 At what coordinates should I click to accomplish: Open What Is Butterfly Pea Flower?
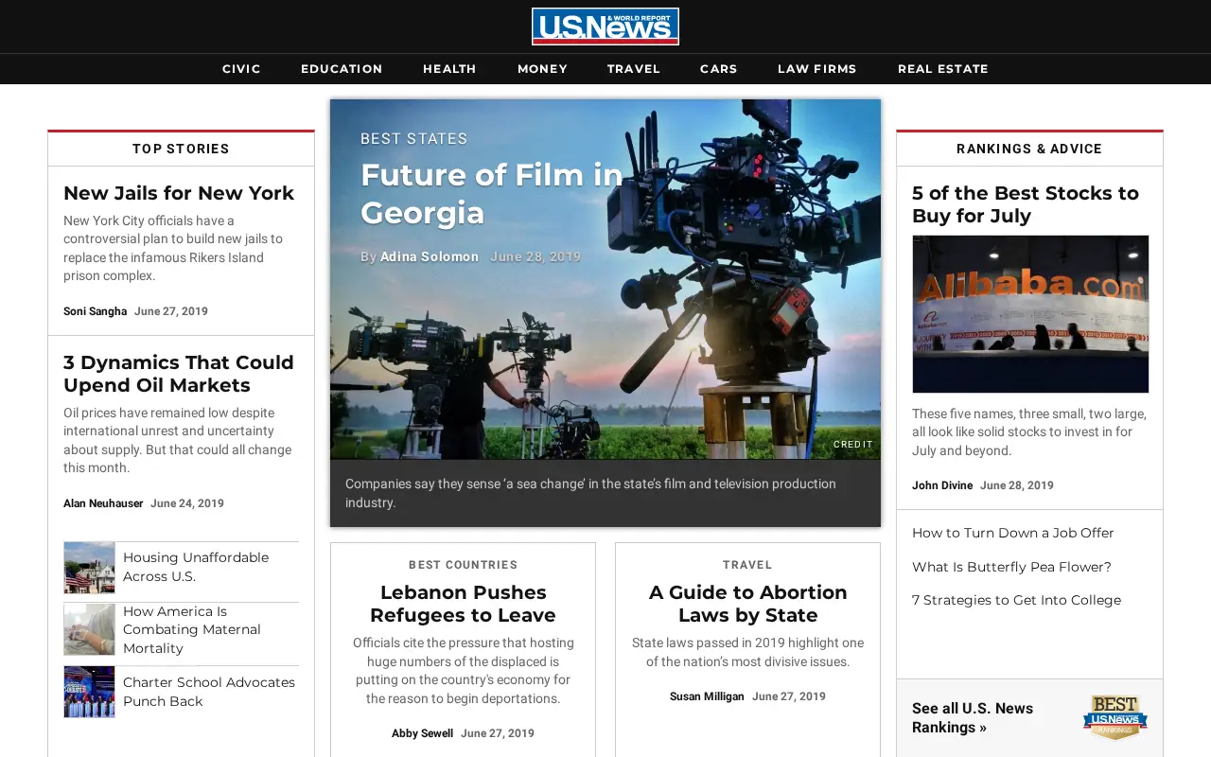click(x=1011, y=567)
